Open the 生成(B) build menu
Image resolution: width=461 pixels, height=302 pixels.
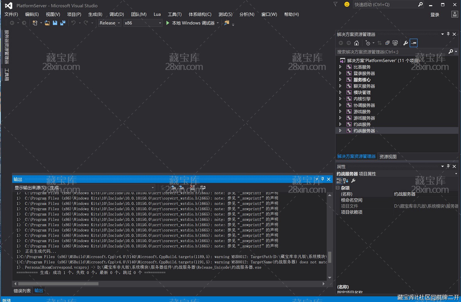click(x=95, y=14)
